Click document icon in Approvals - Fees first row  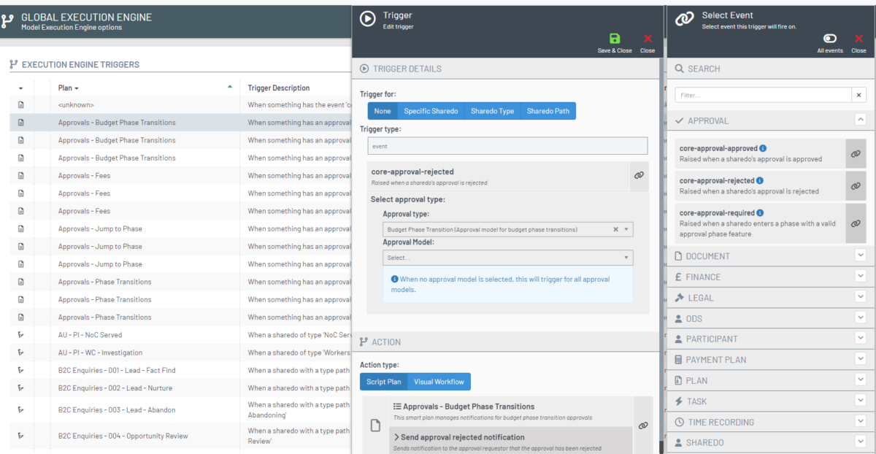point(21,176)
